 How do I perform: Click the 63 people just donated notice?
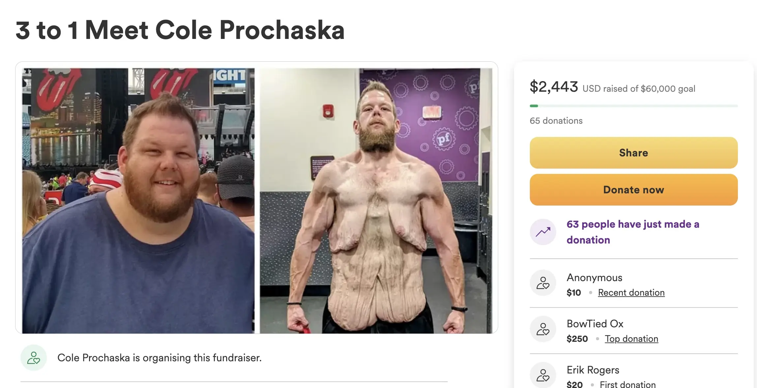tap(633, 232)
